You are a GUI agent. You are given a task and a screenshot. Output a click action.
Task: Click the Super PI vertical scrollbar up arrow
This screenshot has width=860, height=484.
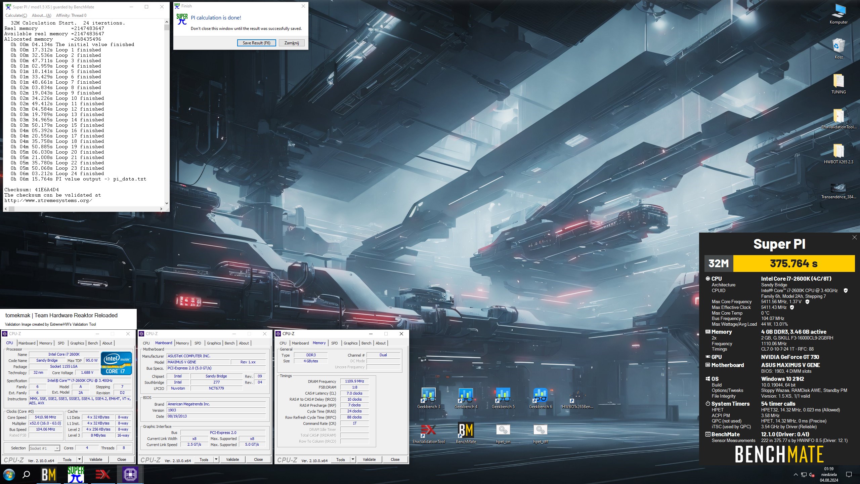tap(167, 22)
